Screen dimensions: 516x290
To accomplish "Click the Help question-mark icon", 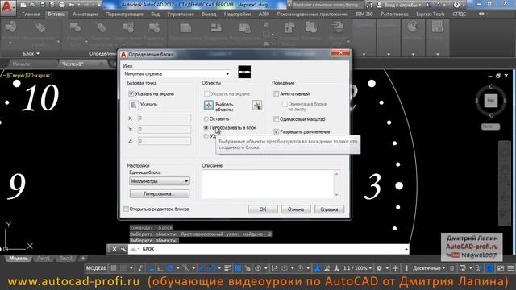I will [x=456, y=5].
